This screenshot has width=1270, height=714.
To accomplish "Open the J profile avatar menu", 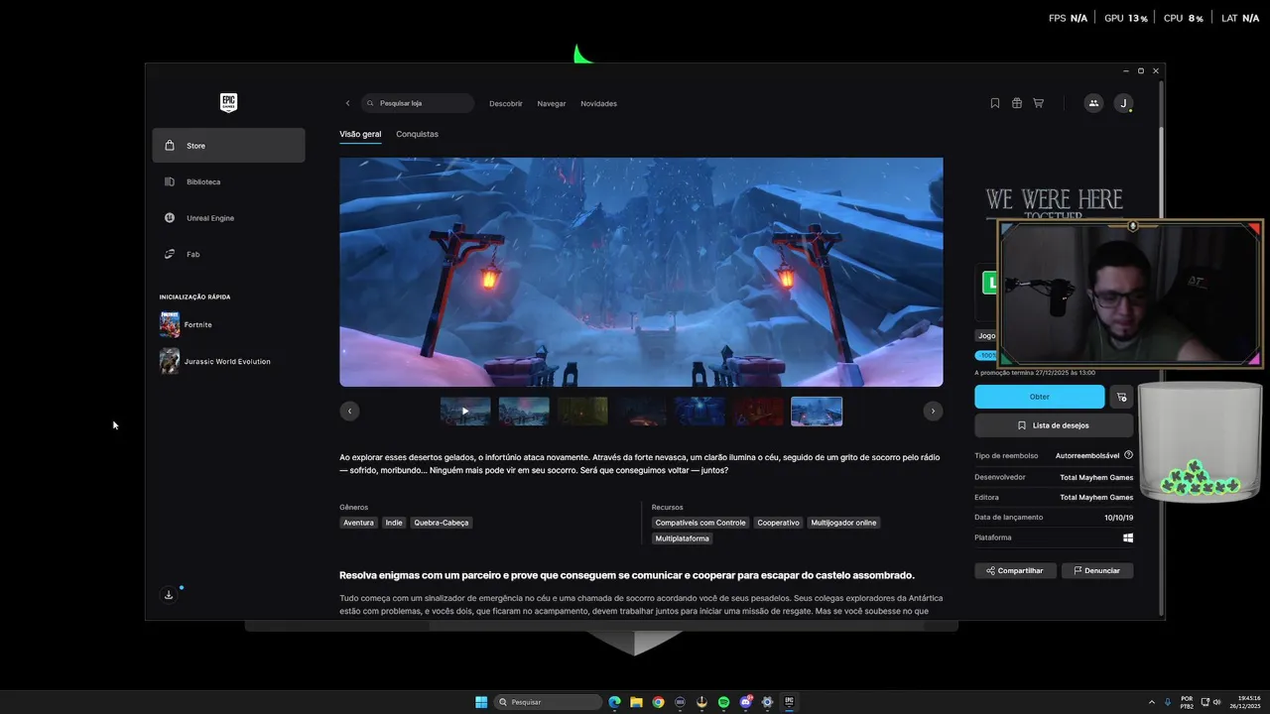I will 1123,103.
